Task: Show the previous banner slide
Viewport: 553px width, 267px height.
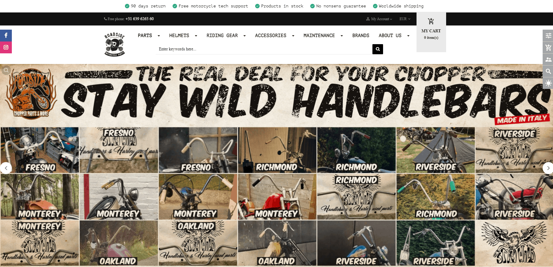Action: pyautogui.click(x=6, y=168)
